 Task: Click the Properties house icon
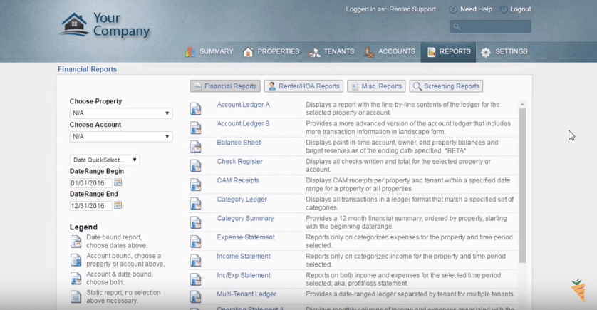tap(248, 52)
